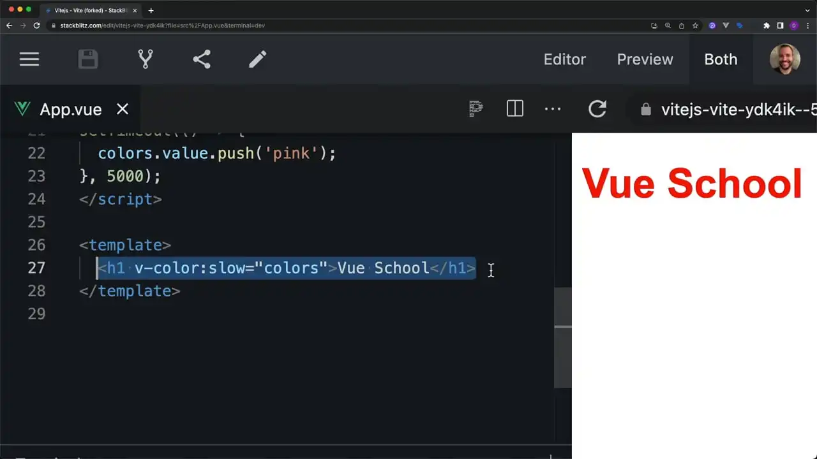
Task: Open the editor more actions ellipsis
Action: tap(553, 109)
